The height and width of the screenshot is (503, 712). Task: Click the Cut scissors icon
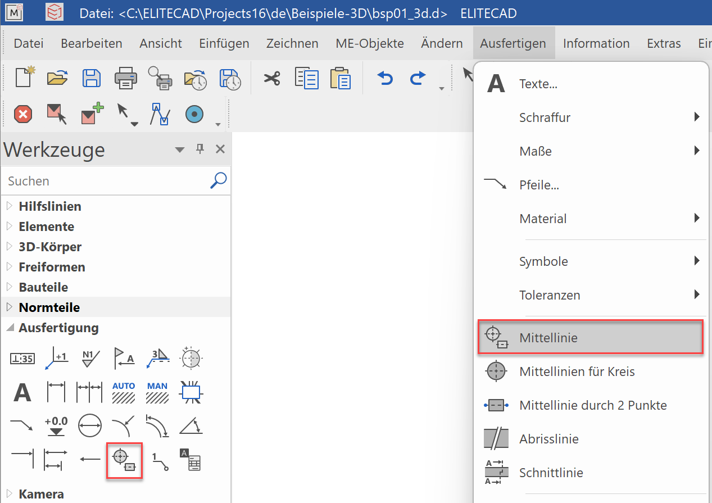(x=272, y=78)
